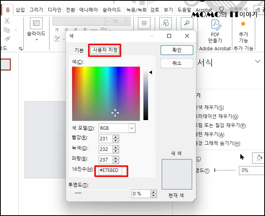Screen dimensions: 265x216
Task: Toggle 배경 그래픽 숨기기 checkbox
Action: click(x=218, y=143)
